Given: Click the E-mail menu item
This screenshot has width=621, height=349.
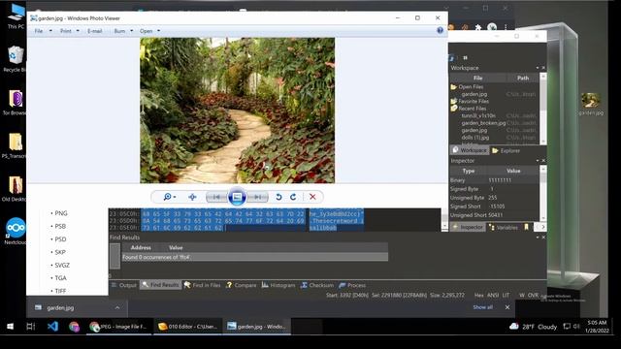Looking at the screenshot, I should pyautogui.click(x=95, y=31).
